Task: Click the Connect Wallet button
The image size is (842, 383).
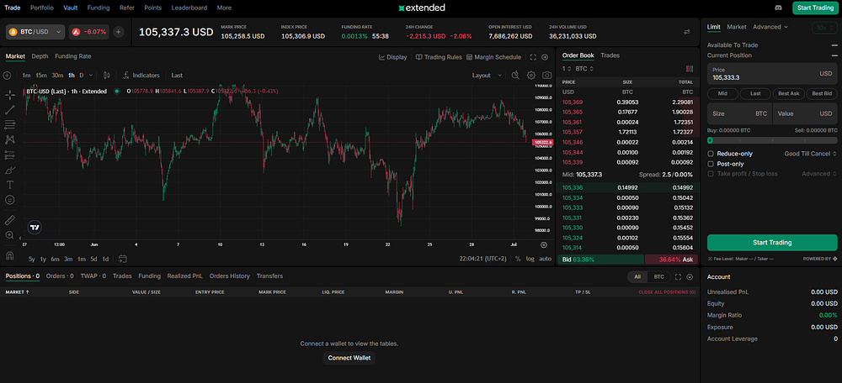Action: click(x=349, y=358)
